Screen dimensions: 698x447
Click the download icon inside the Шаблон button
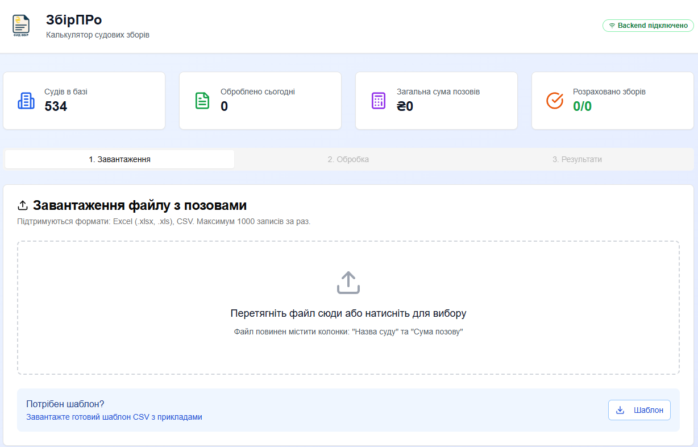pyautogui.click(x=619, y=409)
